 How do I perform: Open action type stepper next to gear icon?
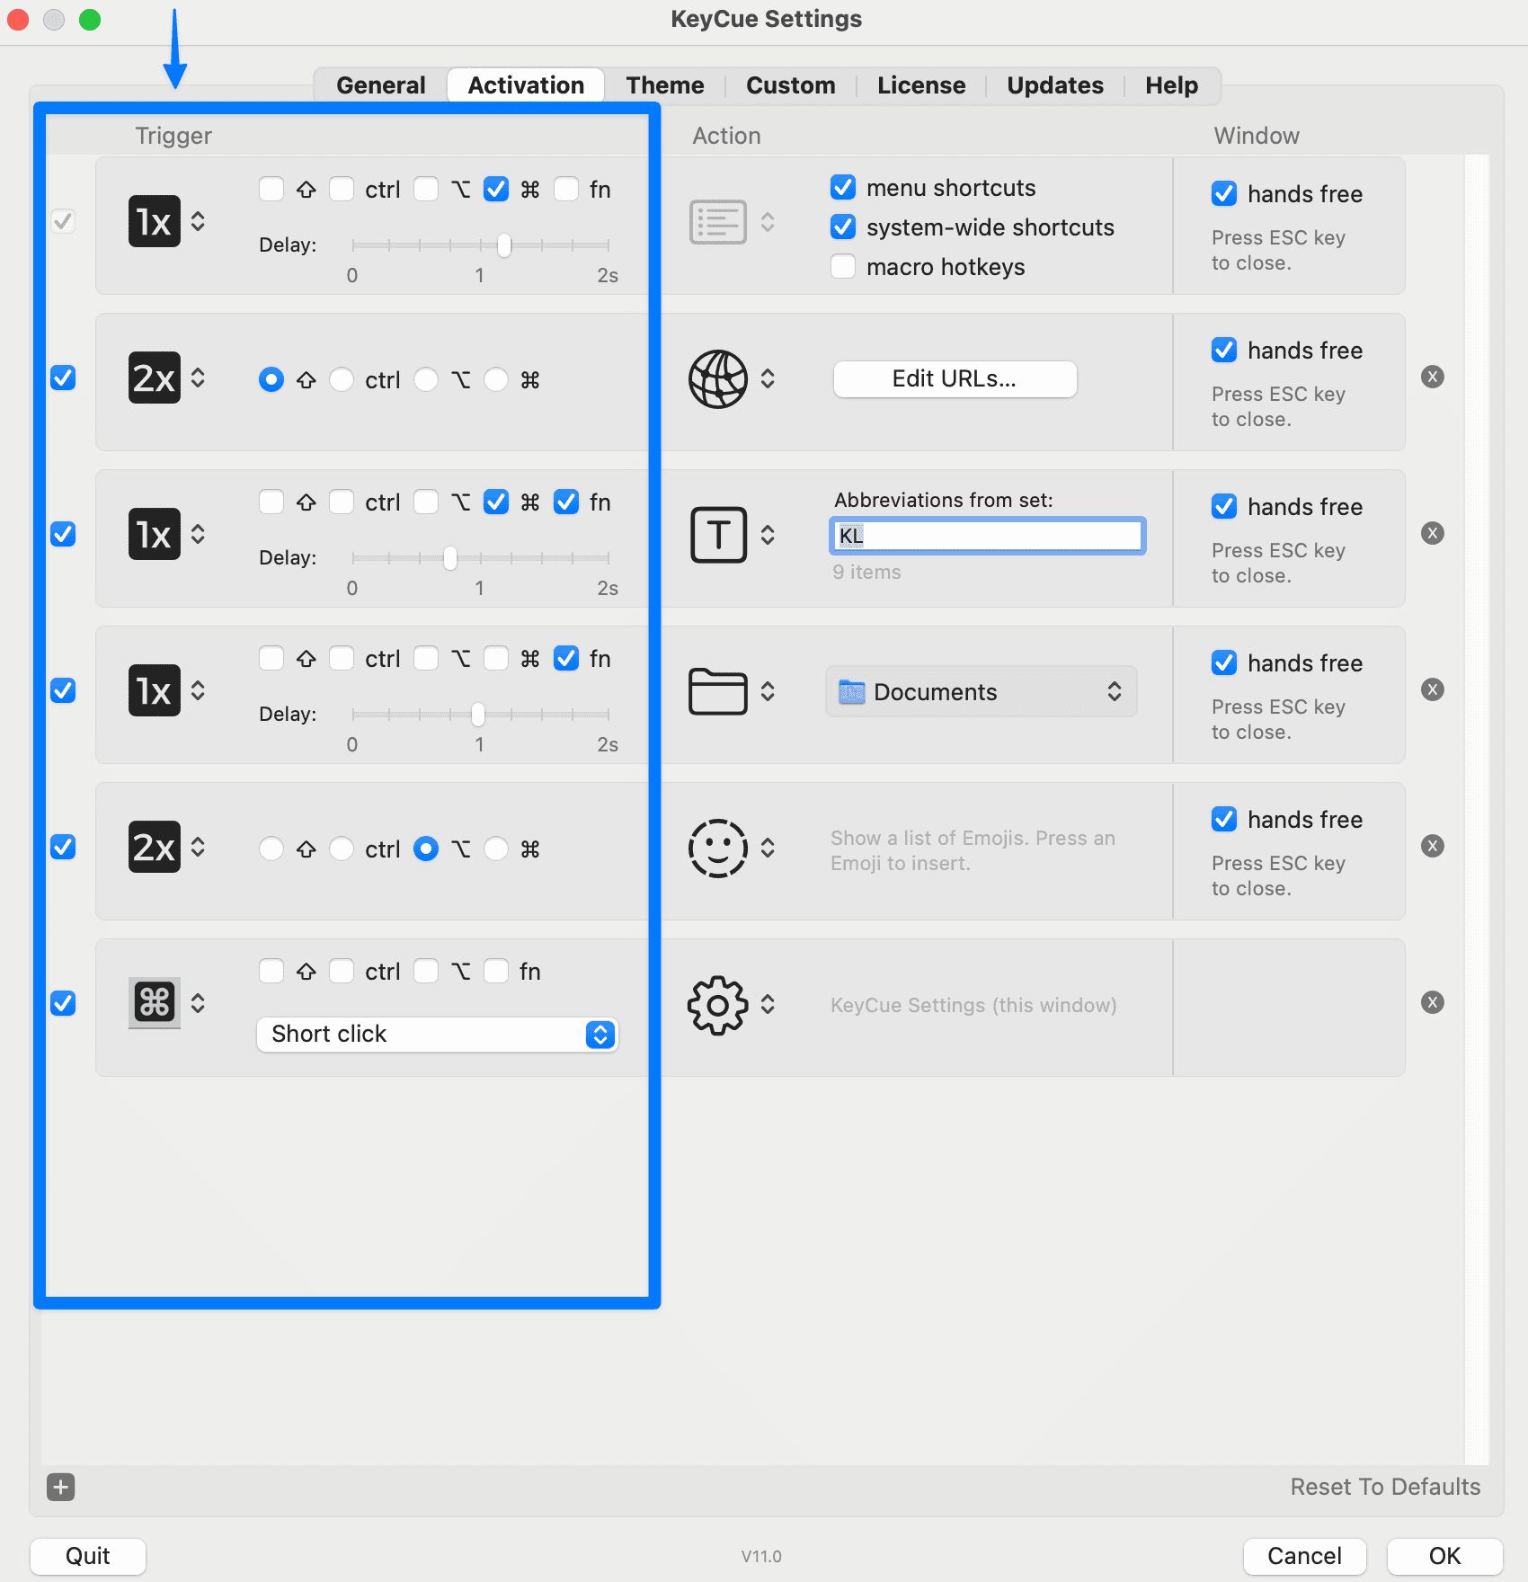(x=768, y=1004)
